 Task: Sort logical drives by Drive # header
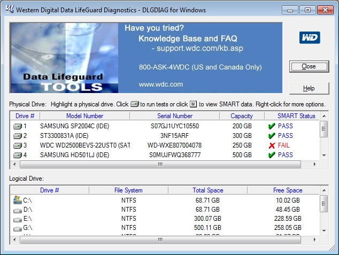[50, 190]
